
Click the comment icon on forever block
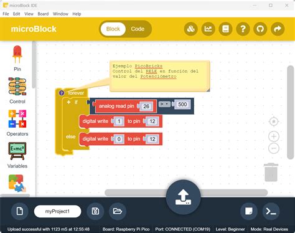click(62, 93)
